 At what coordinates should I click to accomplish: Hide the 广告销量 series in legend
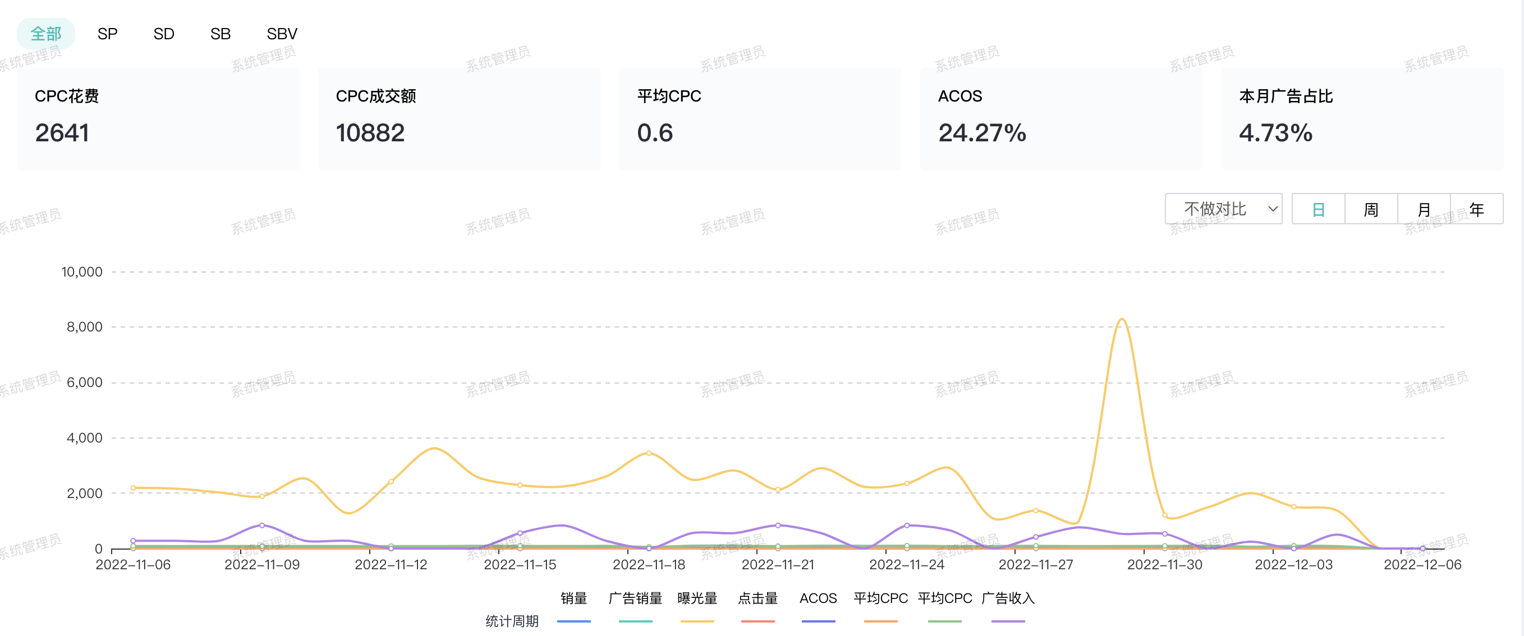pyautogui.click(x=635, y=599)
